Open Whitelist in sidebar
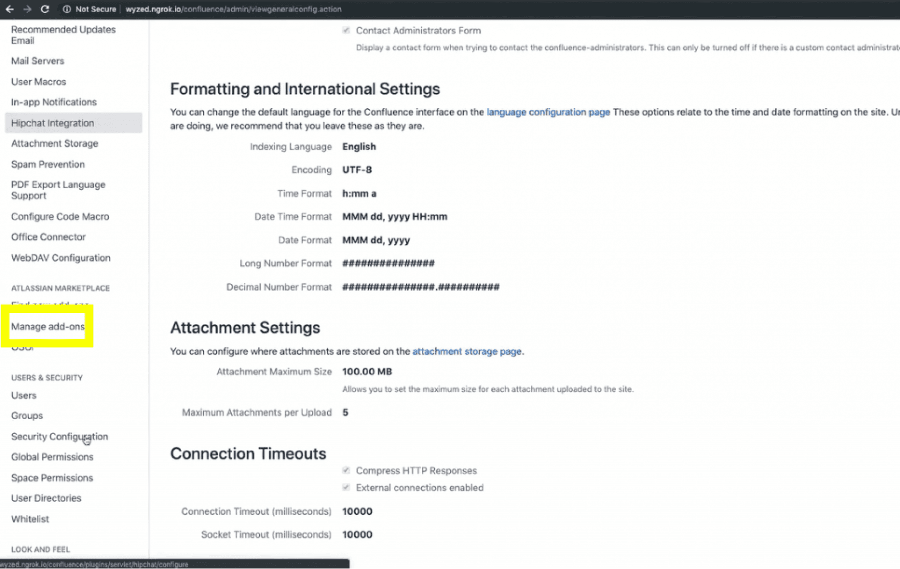900x569 pixels. [30, 519]
